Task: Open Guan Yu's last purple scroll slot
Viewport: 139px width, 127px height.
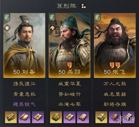Action: [x=83, y=117]
